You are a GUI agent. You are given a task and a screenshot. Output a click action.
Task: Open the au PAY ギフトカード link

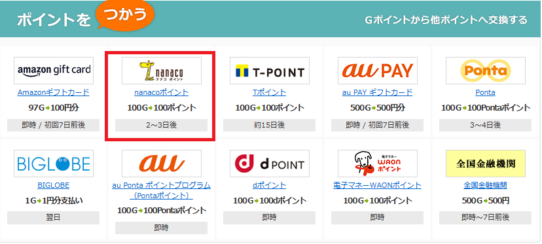click(378, 92)
